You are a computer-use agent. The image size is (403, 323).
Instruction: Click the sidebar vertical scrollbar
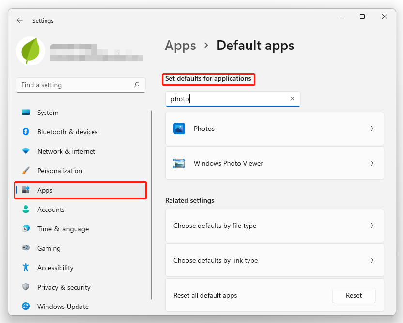(x=151, y=205)
